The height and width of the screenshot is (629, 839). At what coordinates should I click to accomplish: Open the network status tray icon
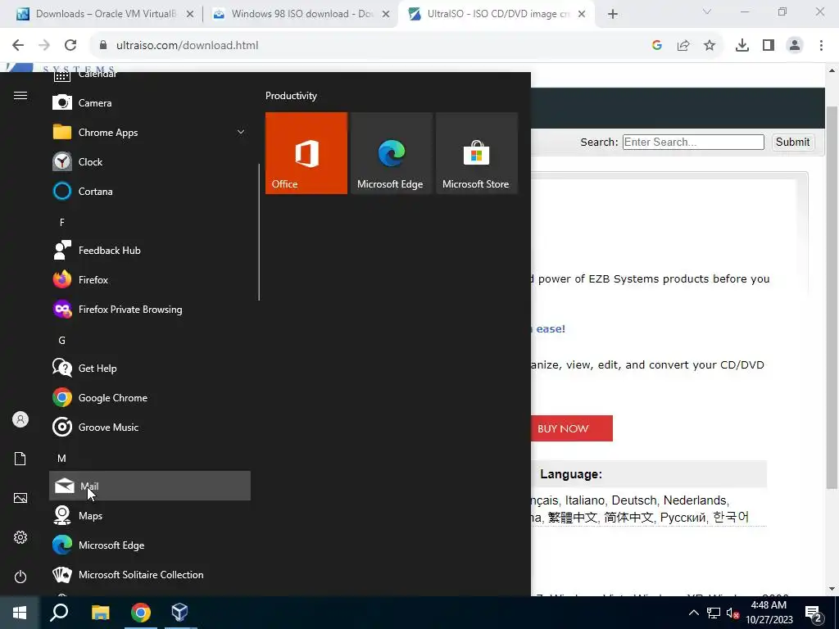click(714, 613)
